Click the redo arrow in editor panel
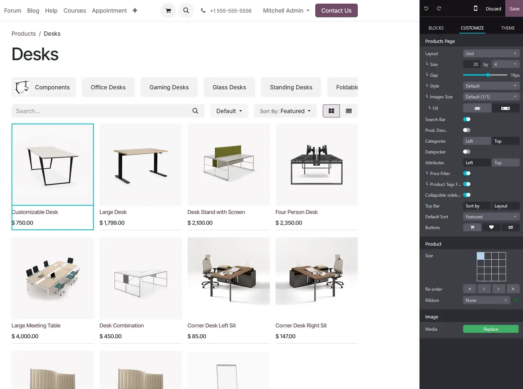The height and width of the screenshot is (389, 523). [439, 8]
